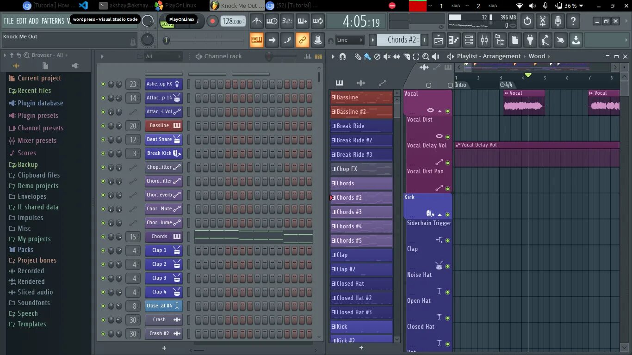This screenshot has width=632, height=355.
Task: Toggle typing keyboard to piano icon
Action: coord(257,40)
